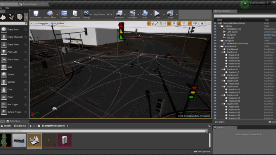This screenshot has width=276, height=155.
Task: Switch to the Foliage mode icon
Action: [x=11, y=17]
